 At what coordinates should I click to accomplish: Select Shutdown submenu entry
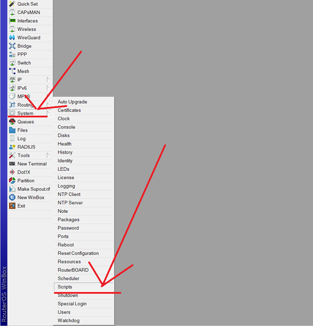click(84, 296)
